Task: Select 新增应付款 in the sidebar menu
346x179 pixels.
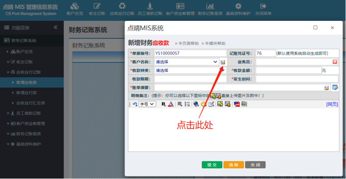Action: pos(27,93)
